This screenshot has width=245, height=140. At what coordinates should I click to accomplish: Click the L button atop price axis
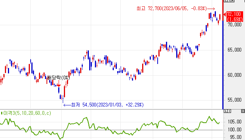(226, 1)
